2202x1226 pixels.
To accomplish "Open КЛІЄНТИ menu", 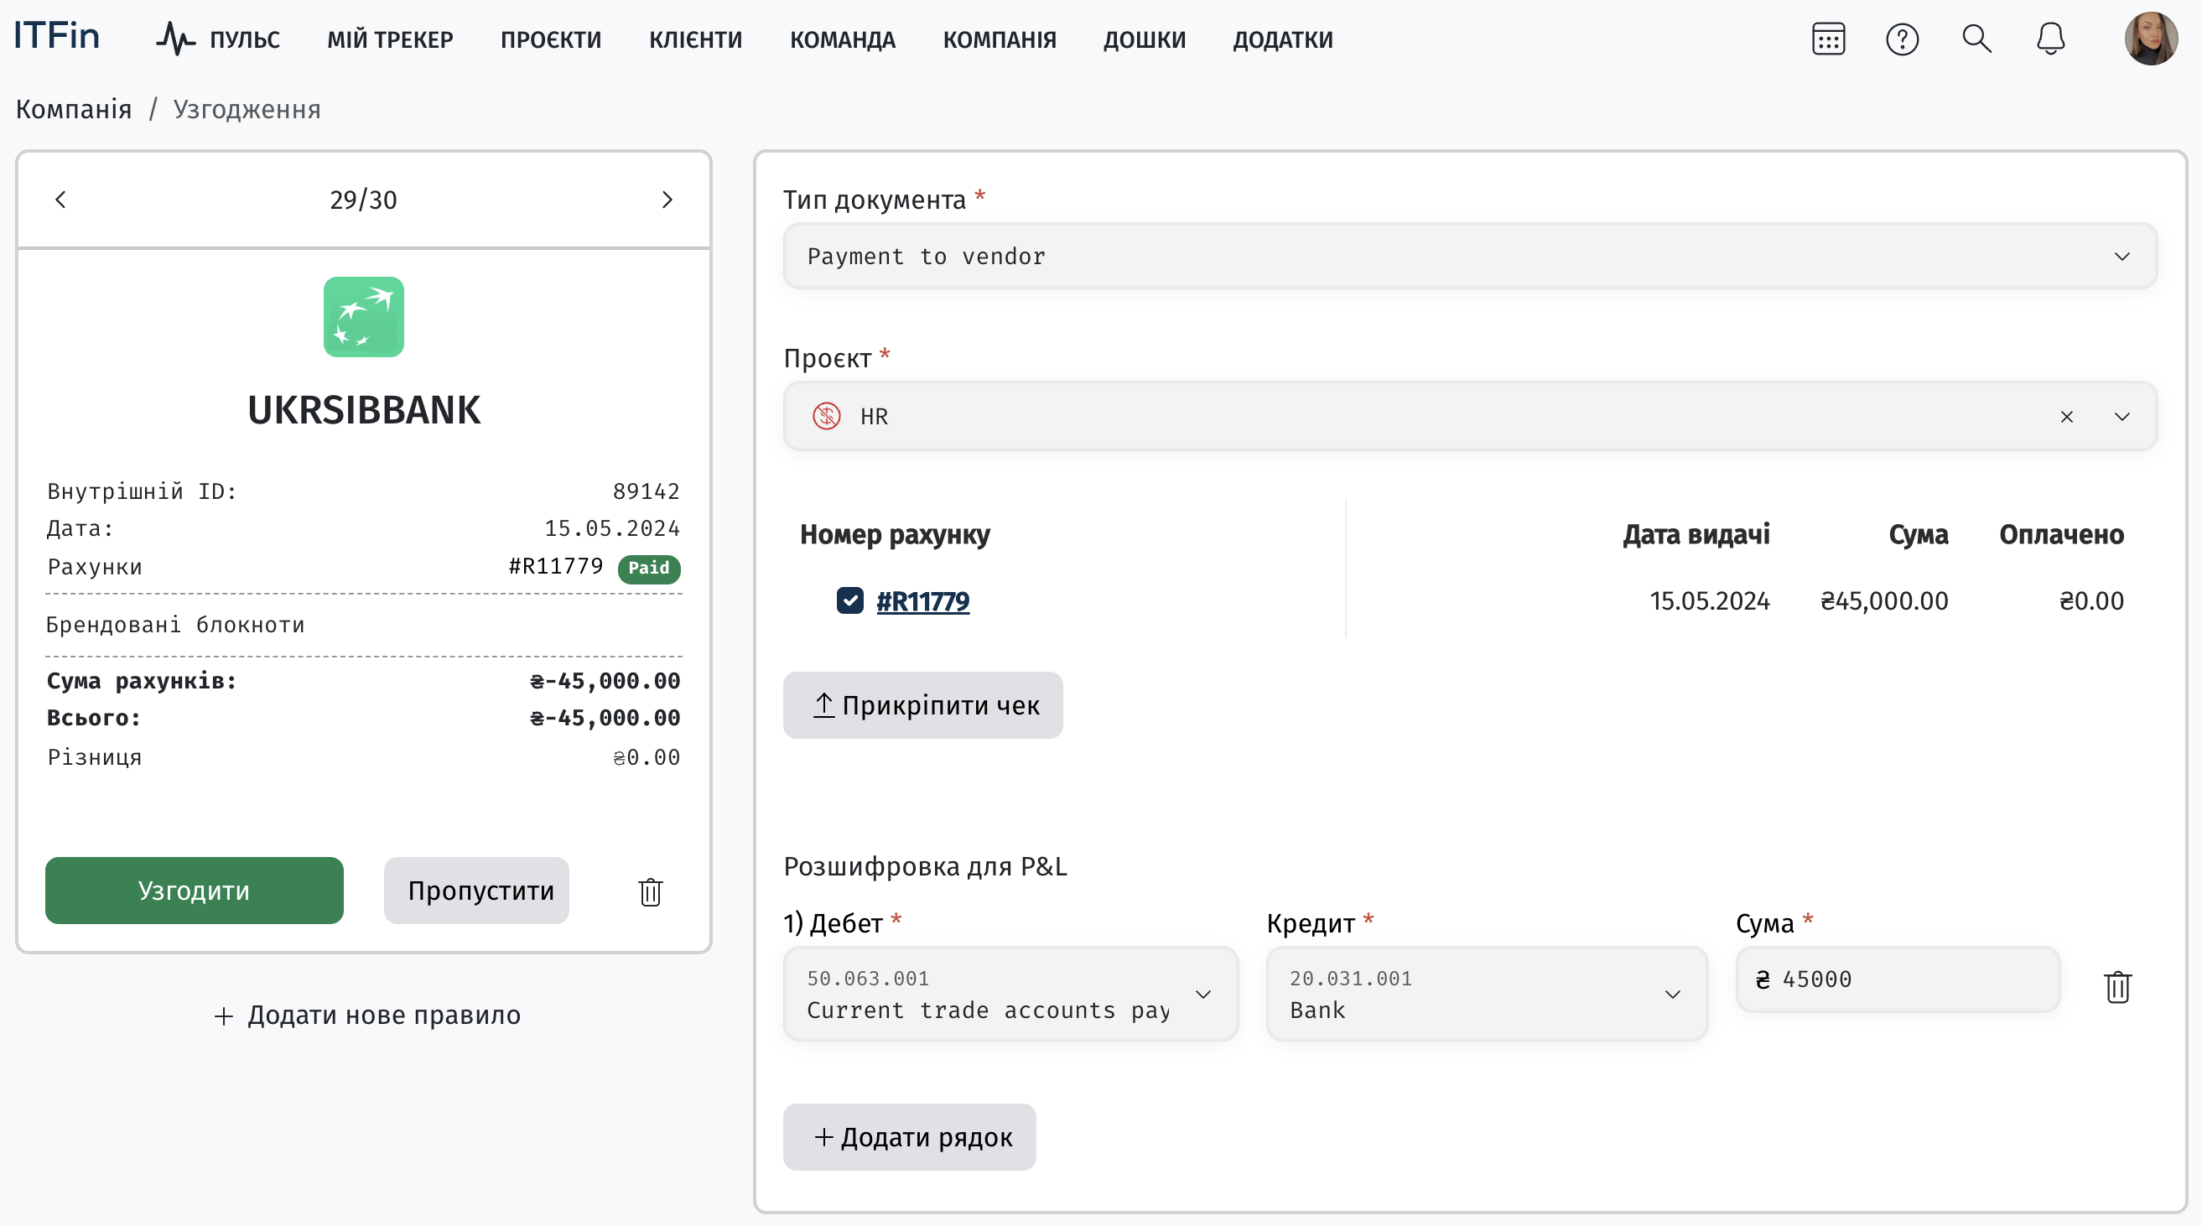I will tap(696, 39).
